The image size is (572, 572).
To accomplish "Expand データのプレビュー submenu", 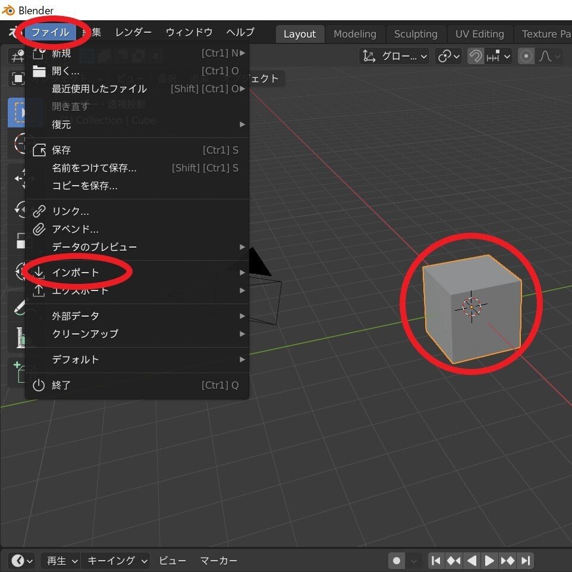I will click(x=137, y=247).
